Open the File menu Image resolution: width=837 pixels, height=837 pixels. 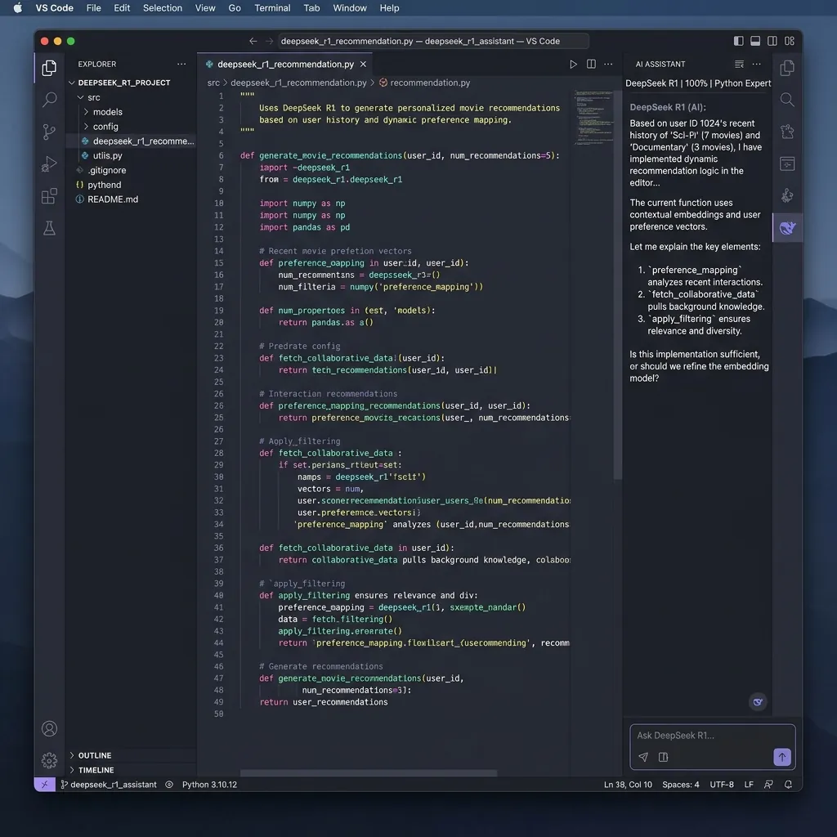point(93,8)
